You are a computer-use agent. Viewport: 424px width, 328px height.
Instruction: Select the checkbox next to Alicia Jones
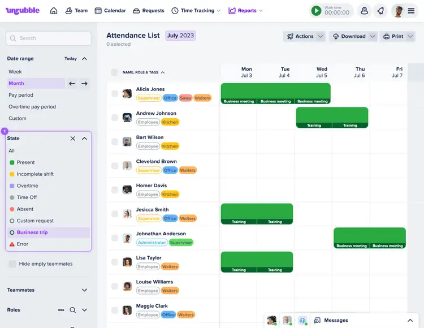pyautogui.click(x=115, y=93)
